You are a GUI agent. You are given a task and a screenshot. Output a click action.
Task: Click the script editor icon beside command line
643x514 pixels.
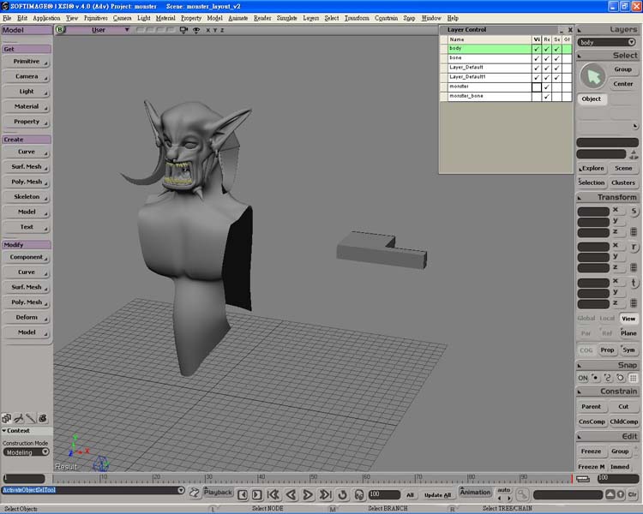[195, 493]
